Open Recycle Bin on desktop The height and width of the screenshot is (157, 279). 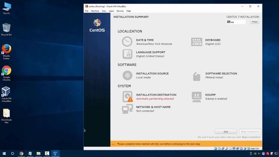7,30
